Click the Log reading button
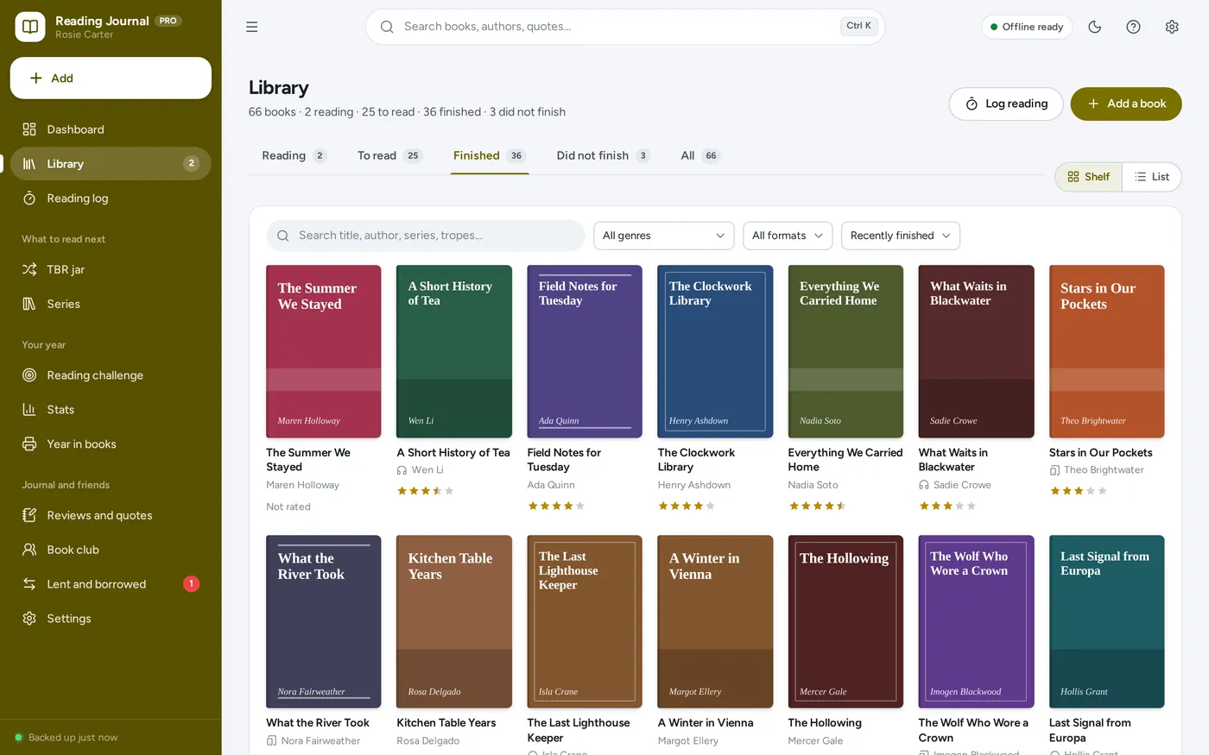Screen dimensions: 1209x755 tap(1006, 104)
